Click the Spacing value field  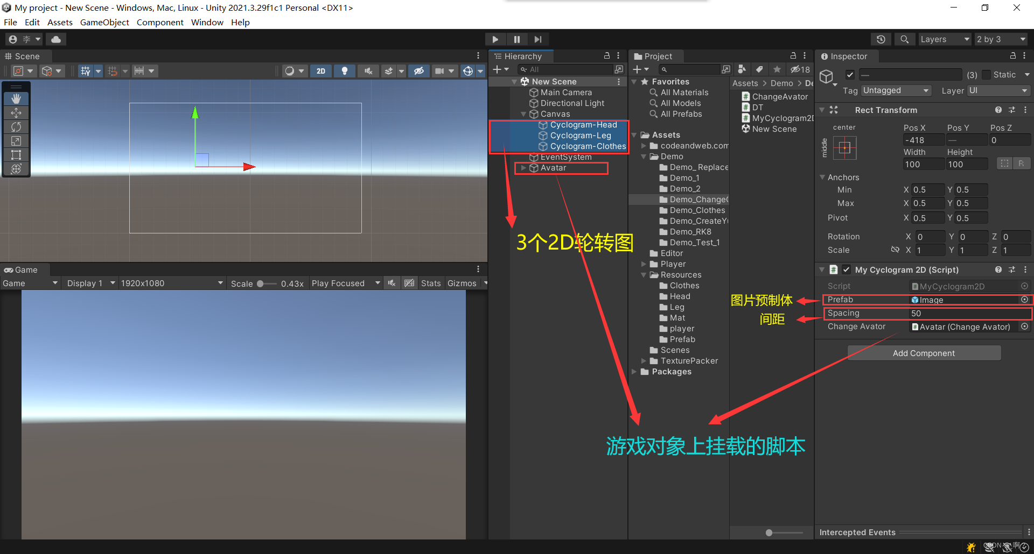[x=969, y=313]
